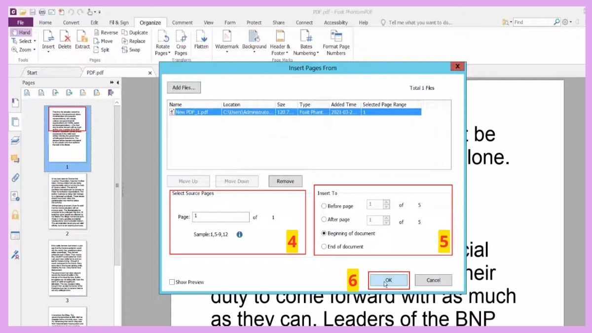This screenshot has width=592, height=333.
Task: Select the page 3 thumbnail
Action: click(68, 268)
